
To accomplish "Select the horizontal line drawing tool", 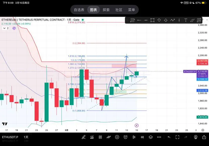I will coord(139,20).
